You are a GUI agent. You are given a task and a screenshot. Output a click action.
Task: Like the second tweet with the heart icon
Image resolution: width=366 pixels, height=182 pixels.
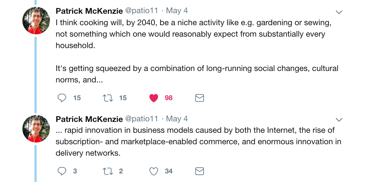click(154, 171)
